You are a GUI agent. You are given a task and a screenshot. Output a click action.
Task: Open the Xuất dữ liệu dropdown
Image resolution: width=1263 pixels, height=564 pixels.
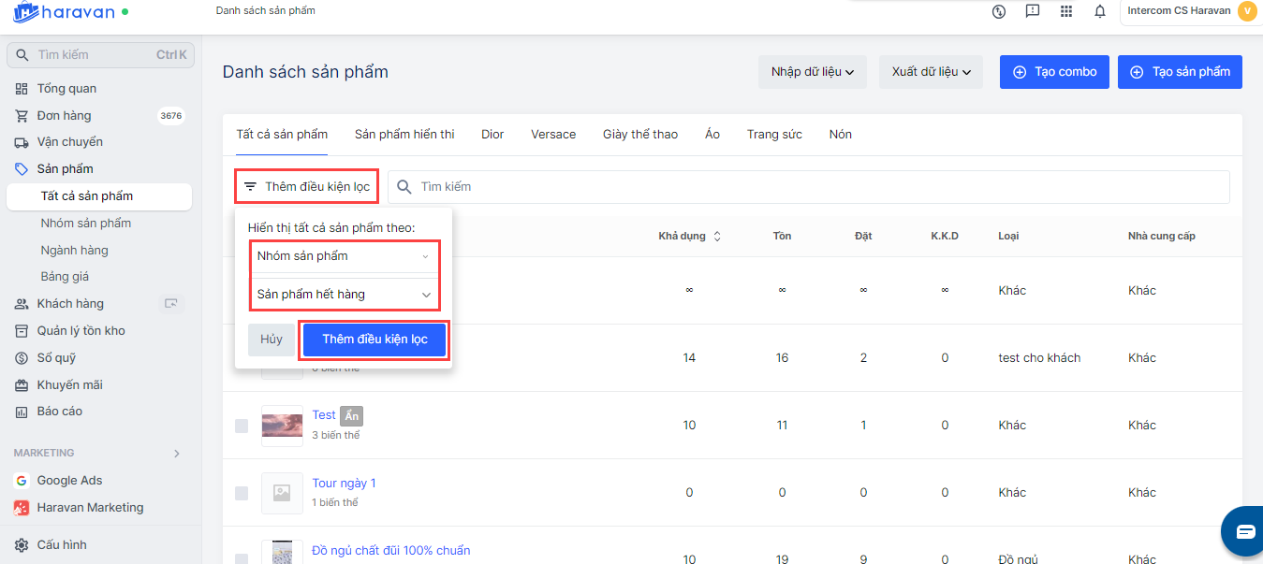pos(930,72)
